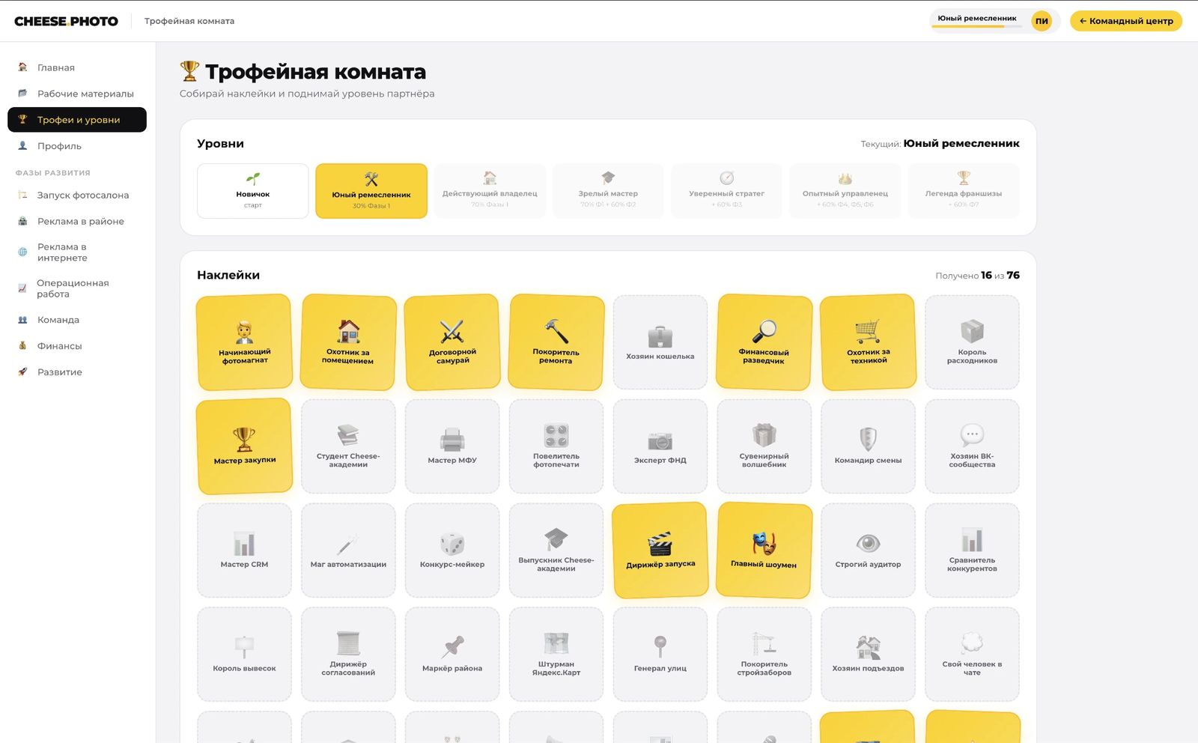Click the Договорной самурай swords sticker
The height and width of the screenshot is (743, 1198).
coord(452,342)
